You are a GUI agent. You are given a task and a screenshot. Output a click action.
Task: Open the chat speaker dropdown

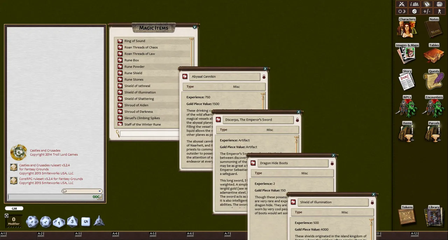(x=82, y=191)
